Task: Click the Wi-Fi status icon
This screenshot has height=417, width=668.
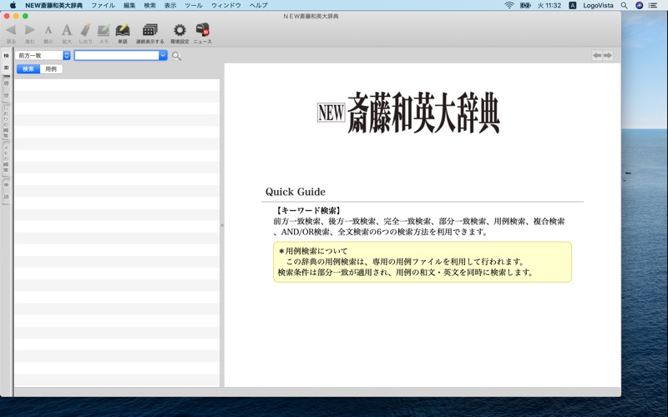Action: coord(509,5)
